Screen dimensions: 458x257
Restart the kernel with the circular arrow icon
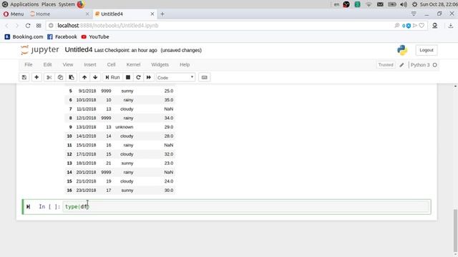coord(138,78)
